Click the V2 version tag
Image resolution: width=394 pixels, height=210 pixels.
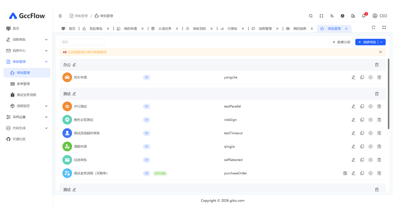tap(147, 173)
